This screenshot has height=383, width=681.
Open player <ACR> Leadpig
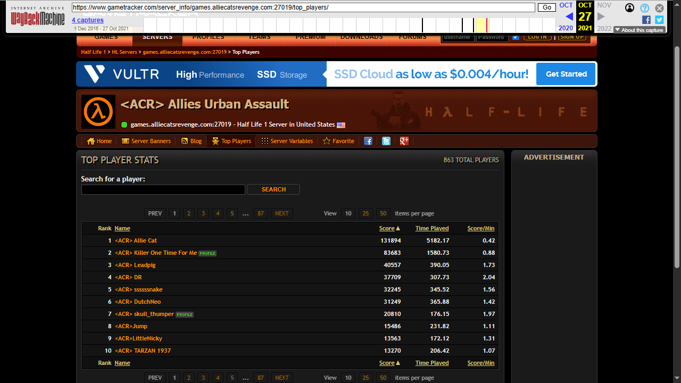coord(135,265)
